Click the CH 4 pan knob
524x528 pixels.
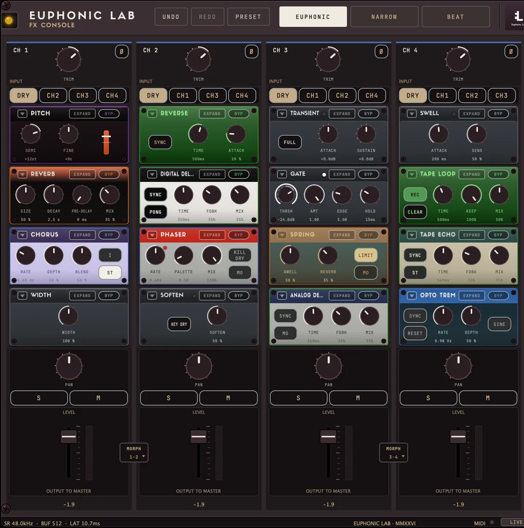point(458,366)
